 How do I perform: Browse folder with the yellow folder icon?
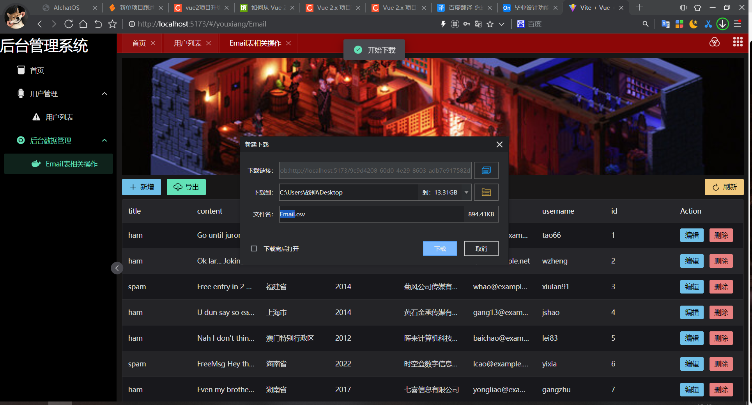[486, 192]
